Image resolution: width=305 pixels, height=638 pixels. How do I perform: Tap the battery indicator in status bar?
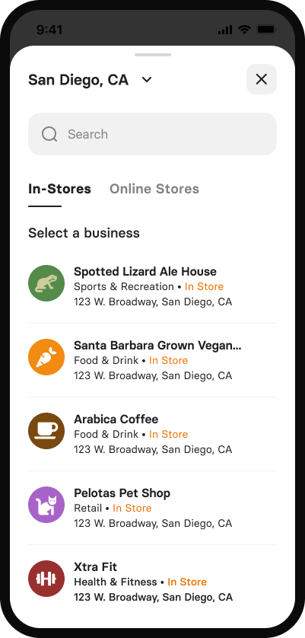pos(267,30)
